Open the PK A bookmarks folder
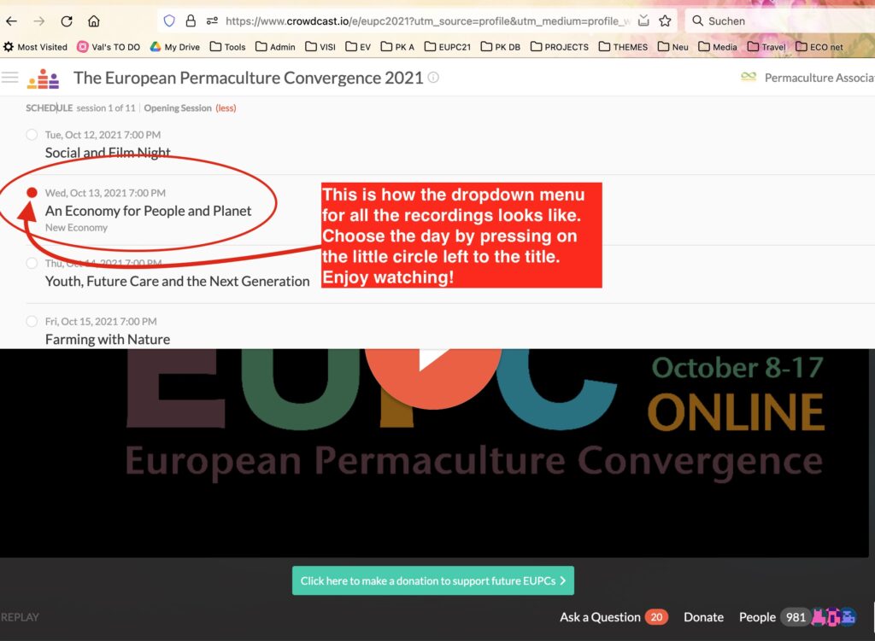 (398, 47)
